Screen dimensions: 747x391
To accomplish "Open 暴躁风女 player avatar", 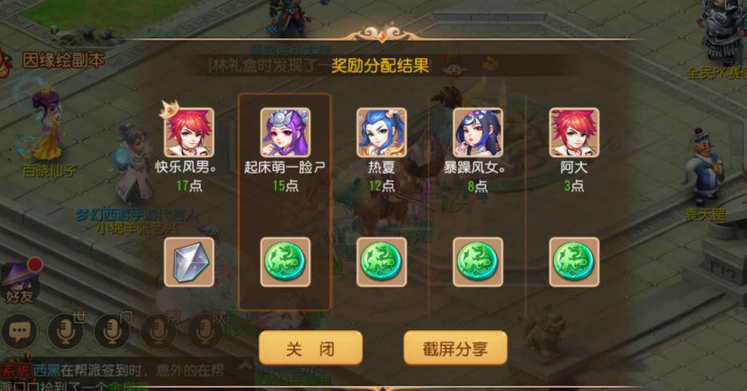I will (x=478, y=132).
